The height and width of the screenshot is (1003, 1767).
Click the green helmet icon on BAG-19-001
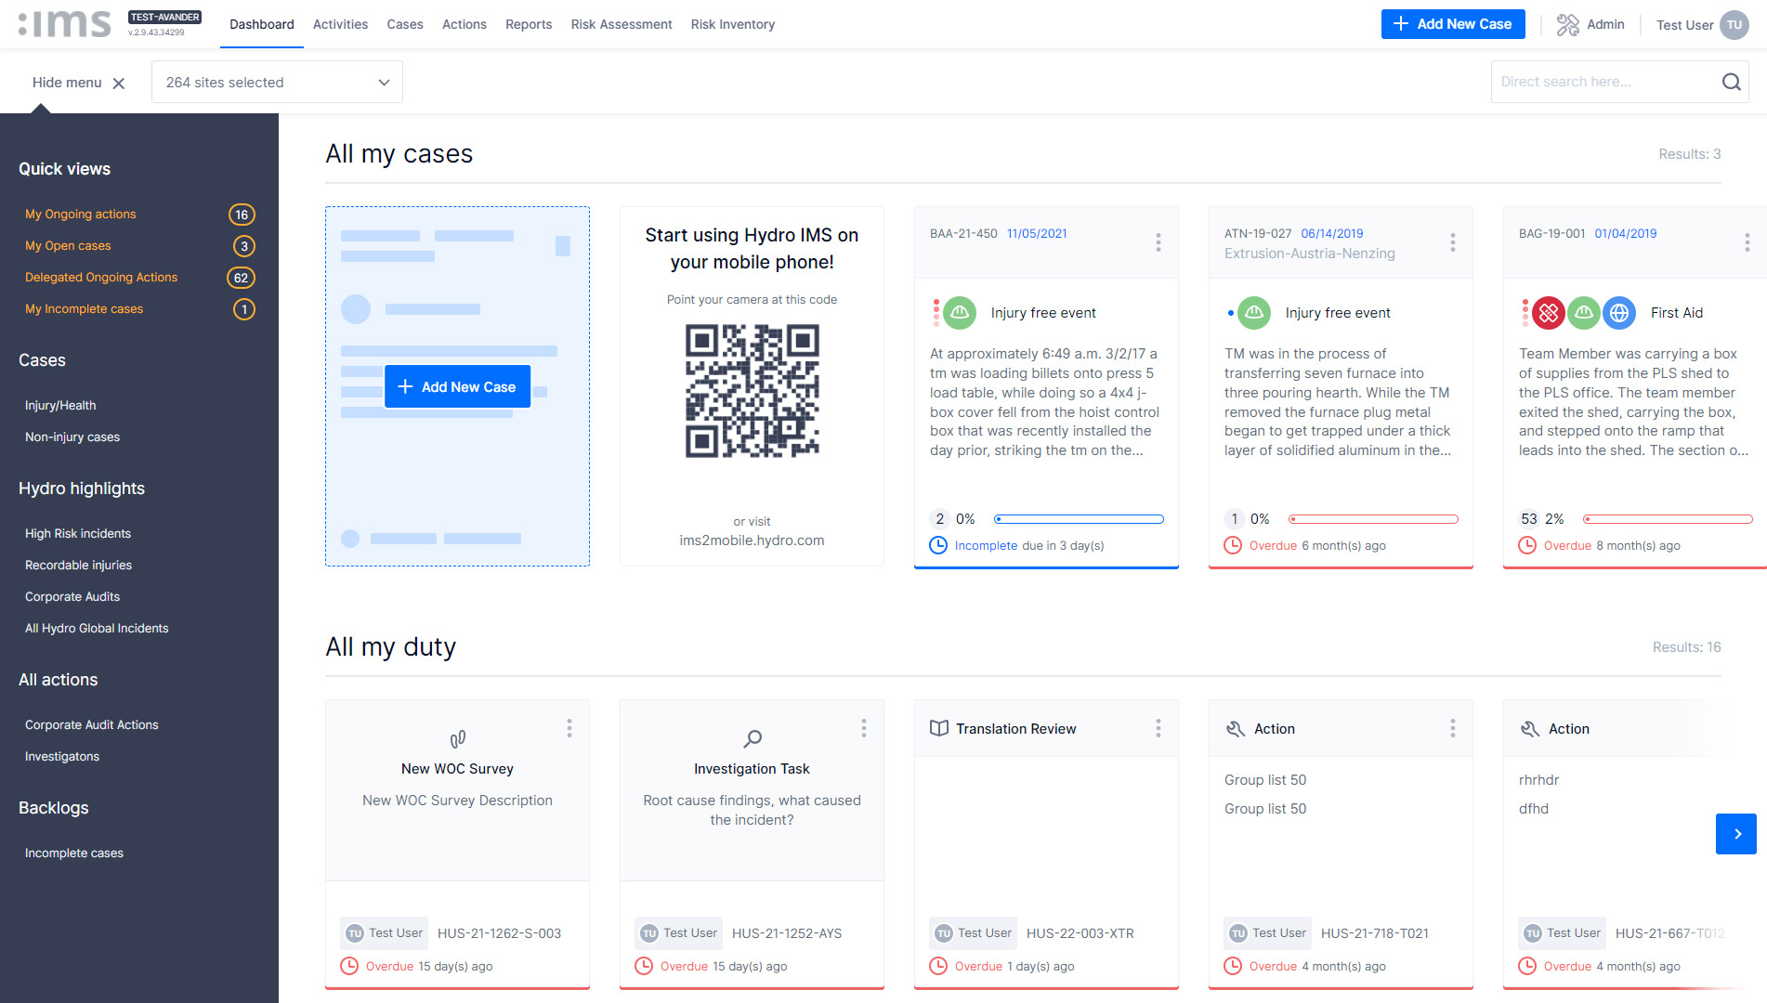[x=1584, y=313]
